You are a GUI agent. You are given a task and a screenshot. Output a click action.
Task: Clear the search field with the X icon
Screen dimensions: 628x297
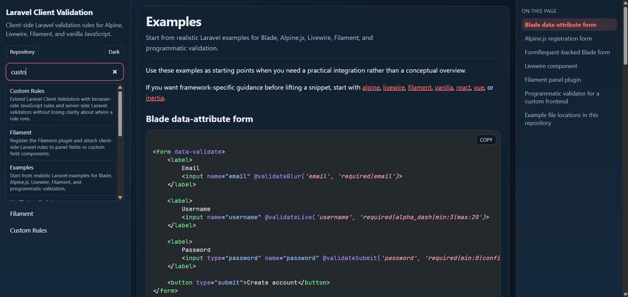click(114, 72)
